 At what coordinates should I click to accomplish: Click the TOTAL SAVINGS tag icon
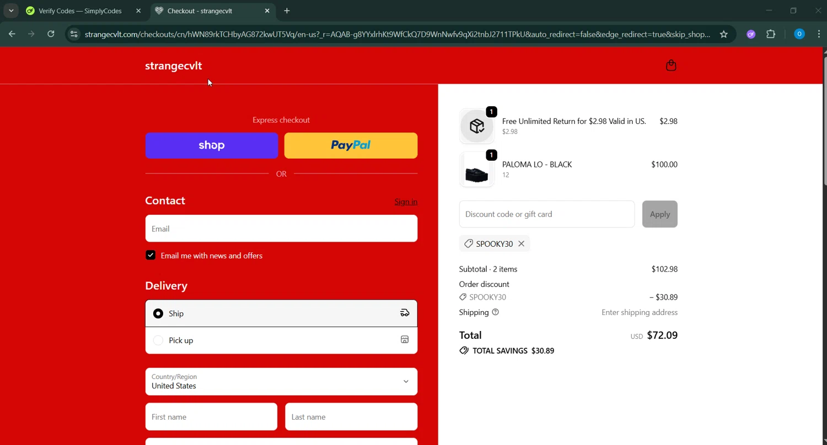pyautogui.click(x=464, y=351)
